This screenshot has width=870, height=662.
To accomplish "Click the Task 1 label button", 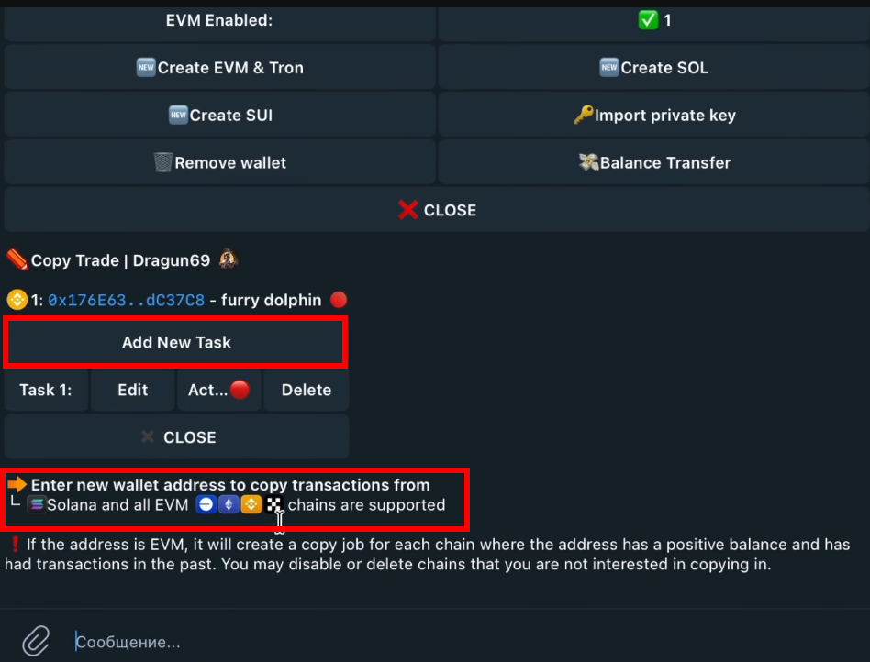I will pos(46,390).
